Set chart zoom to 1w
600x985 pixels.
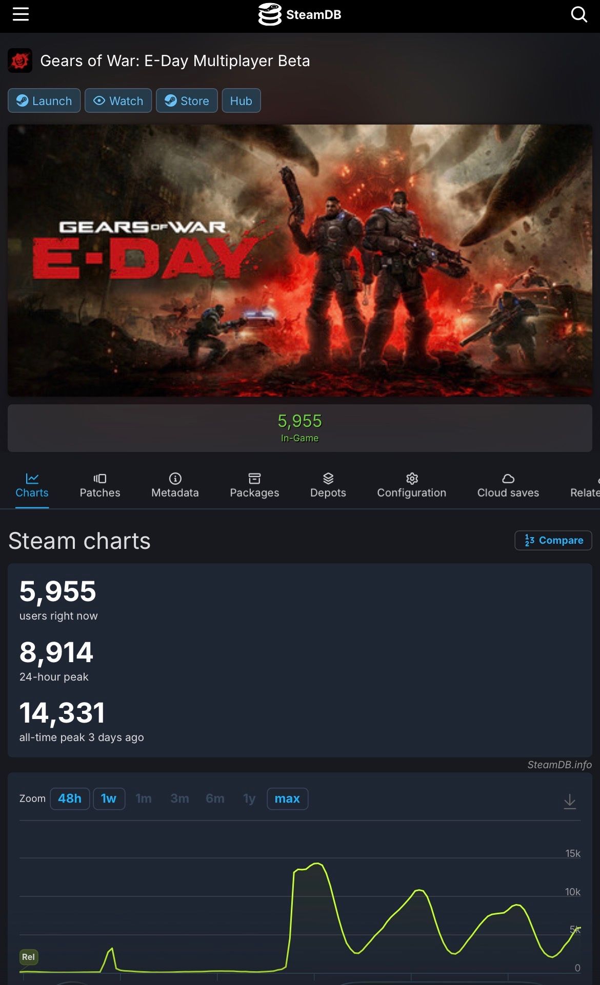[x=109, y=798]
